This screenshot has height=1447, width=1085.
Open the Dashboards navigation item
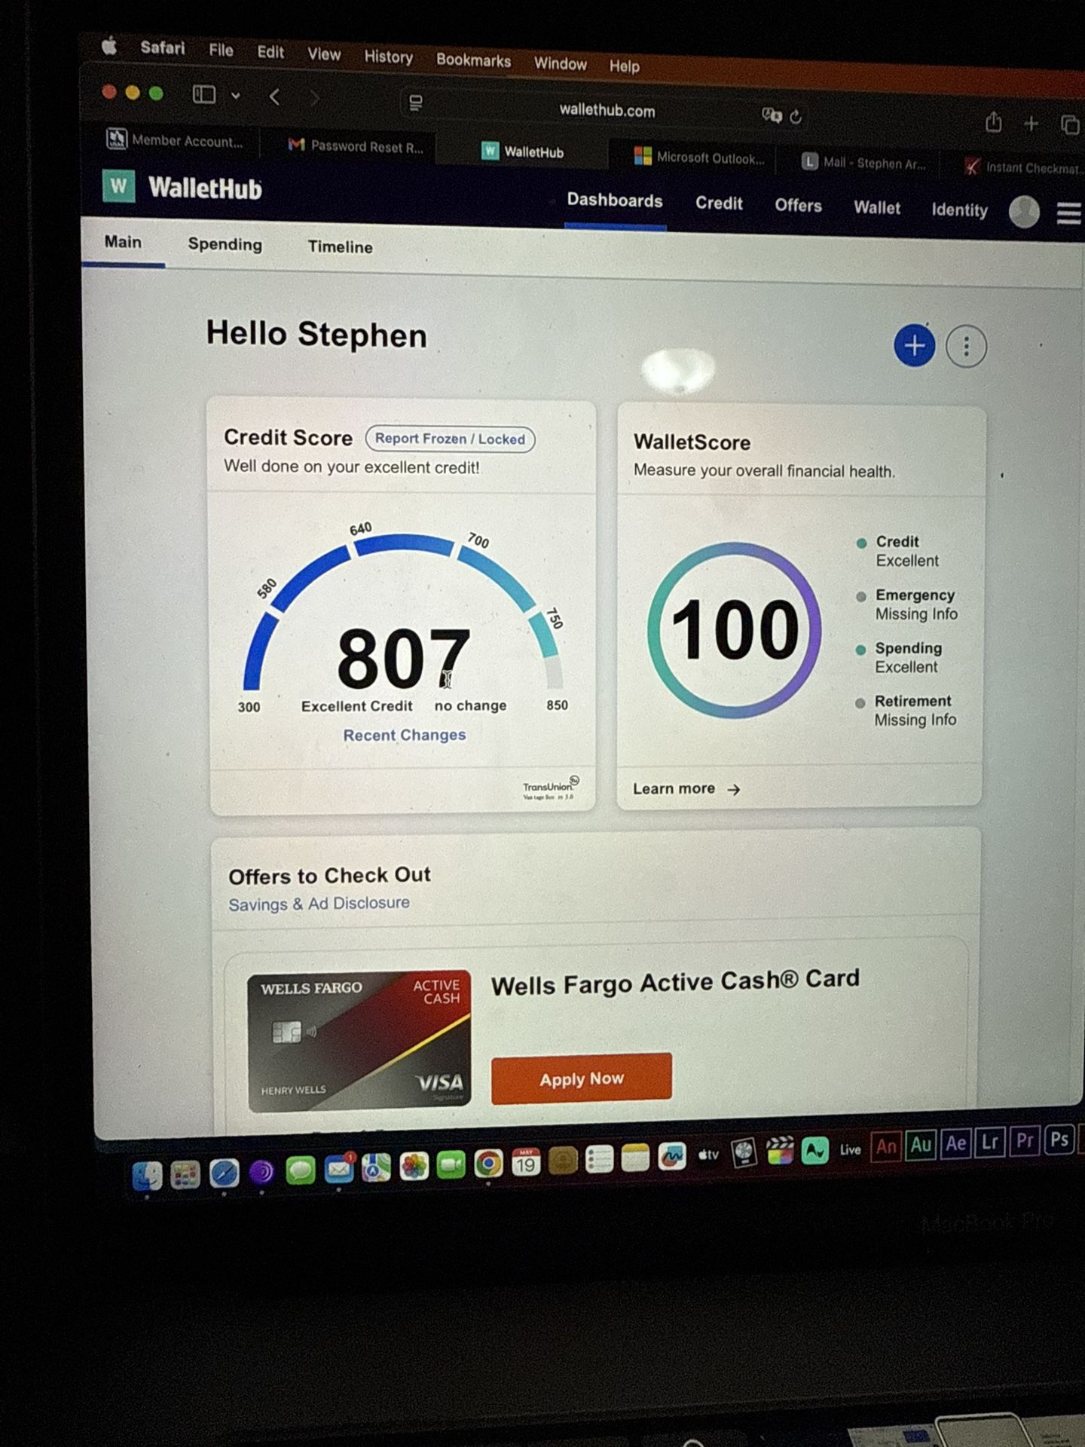pos(615,200)
